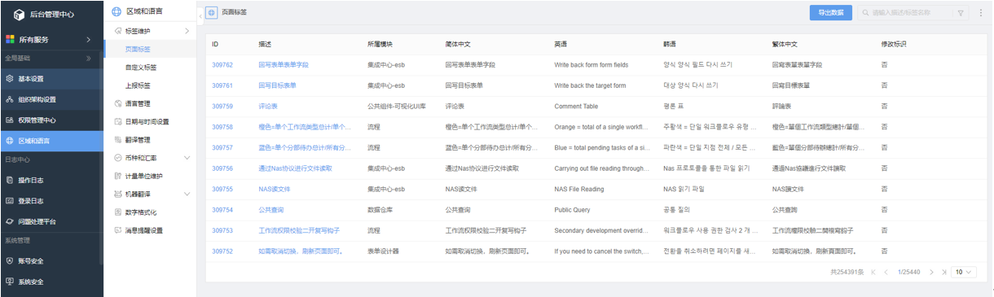
Task: Go to previous page arrow in pagination
Action: (886, 272)
